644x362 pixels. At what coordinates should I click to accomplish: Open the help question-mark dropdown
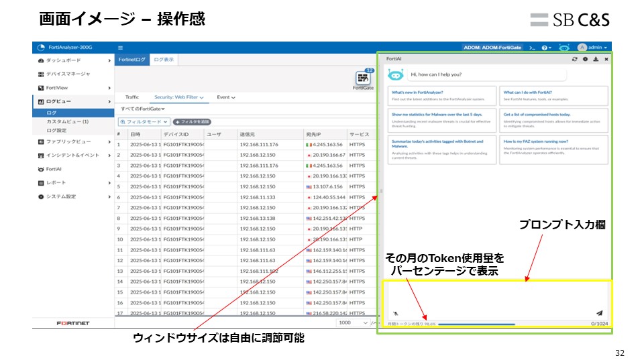click(x=547, y=48)
